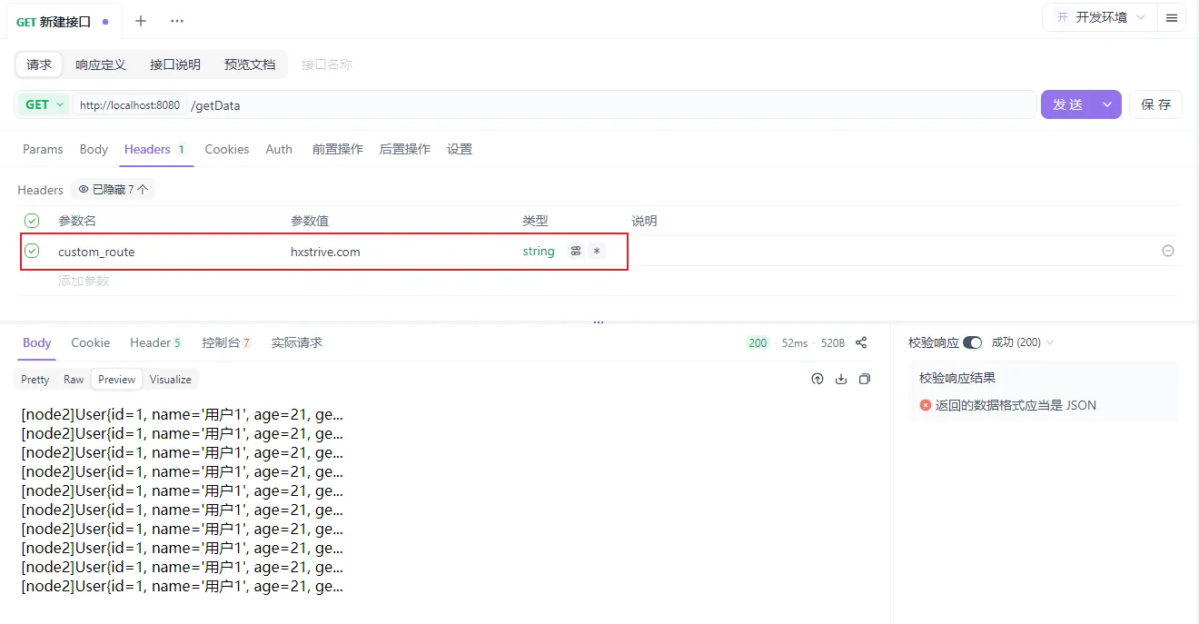Click the extract/upload response icon
1199x624 pixels.
817,379
